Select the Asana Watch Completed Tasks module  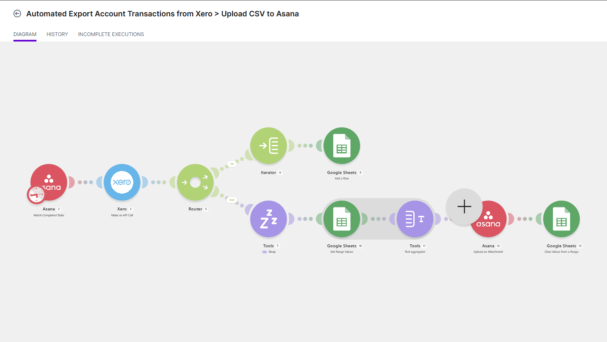[x=49, y=182]
